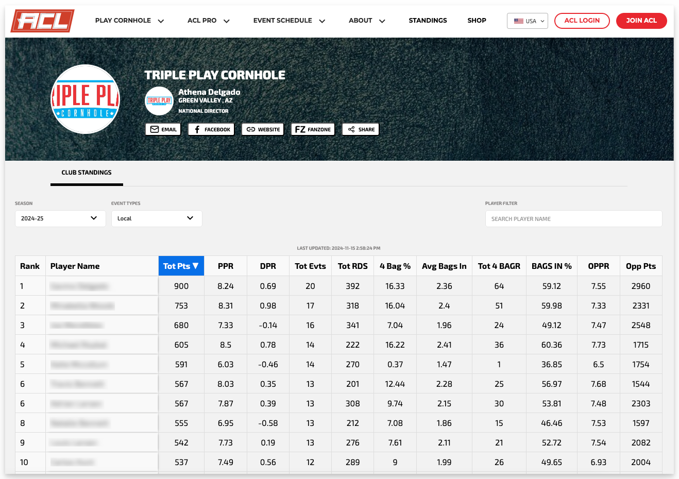Select the Club Standings tab
The height and width of the screenshot is (479, 679).
click(x=87, y=173)
